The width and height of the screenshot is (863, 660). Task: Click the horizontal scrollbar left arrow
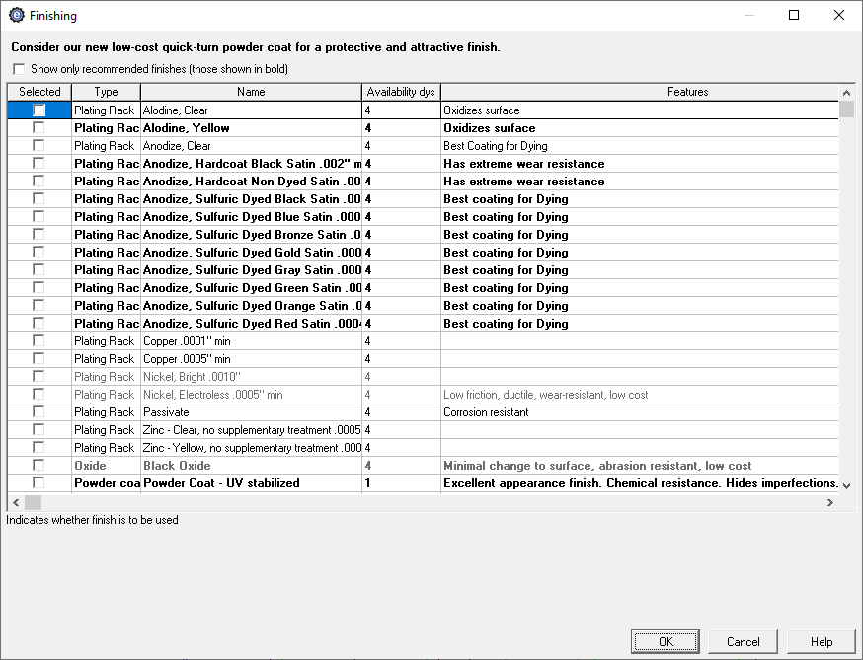point(16,503)
